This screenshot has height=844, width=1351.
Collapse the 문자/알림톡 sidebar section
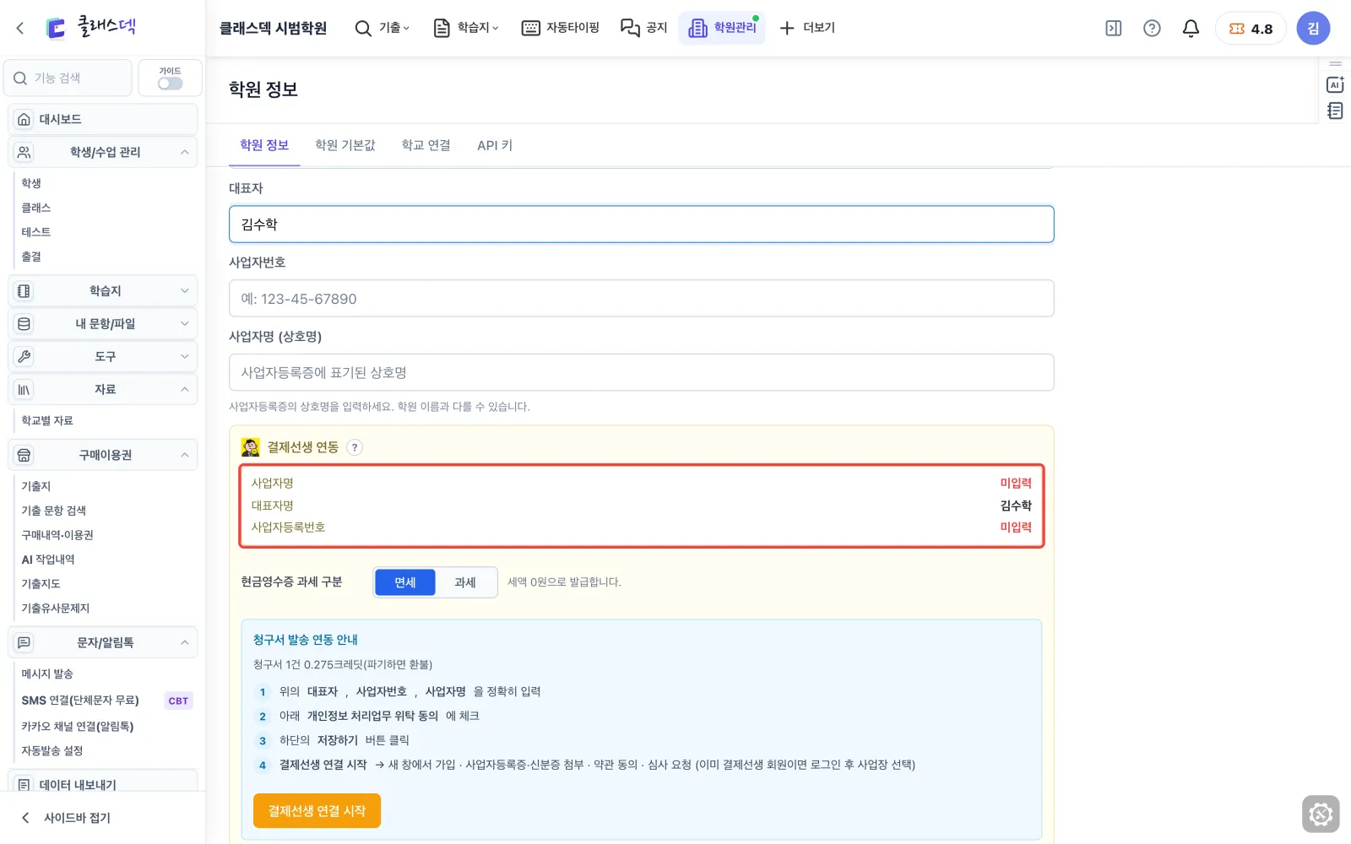coord(103,642)
